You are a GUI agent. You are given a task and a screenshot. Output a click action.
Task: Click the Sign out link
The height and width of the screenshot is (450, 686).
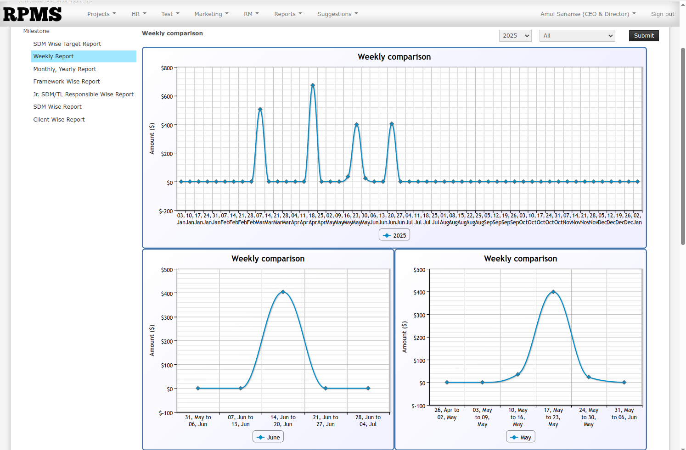click(x=663, y=14)
